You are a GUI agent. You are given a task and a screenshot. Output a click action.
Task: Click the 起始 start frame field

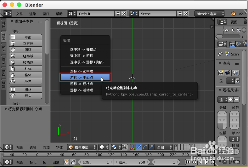(96, 162)
